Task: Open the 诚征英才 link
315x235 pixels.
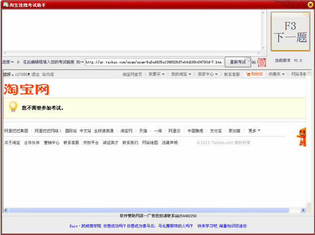Action: click(x=110, y=143)
